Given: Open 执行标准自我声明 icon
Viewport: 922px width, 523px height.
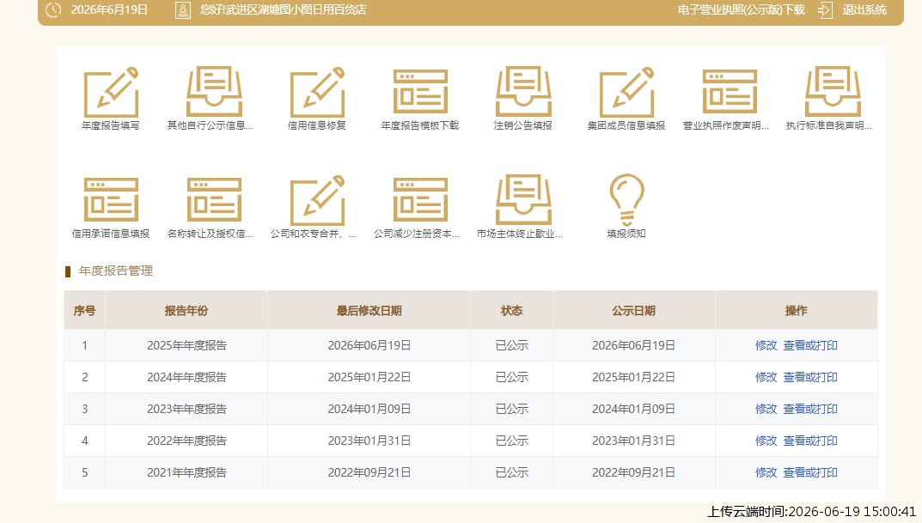Looking at the screenshot, I should tap(833, 92).
